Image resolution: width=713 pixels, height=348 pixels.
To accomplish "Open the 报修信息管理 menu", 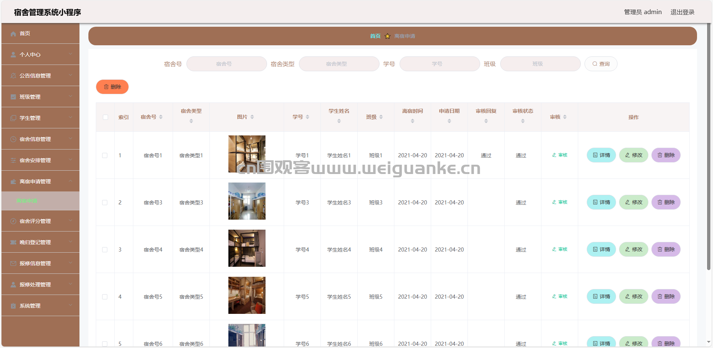I will click(40, 263).
